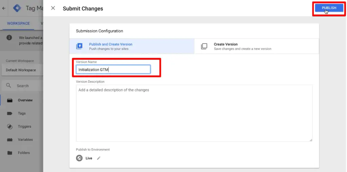Switch to the Workspace tab
Screen dimensions: 347x172
pos(18,23)
